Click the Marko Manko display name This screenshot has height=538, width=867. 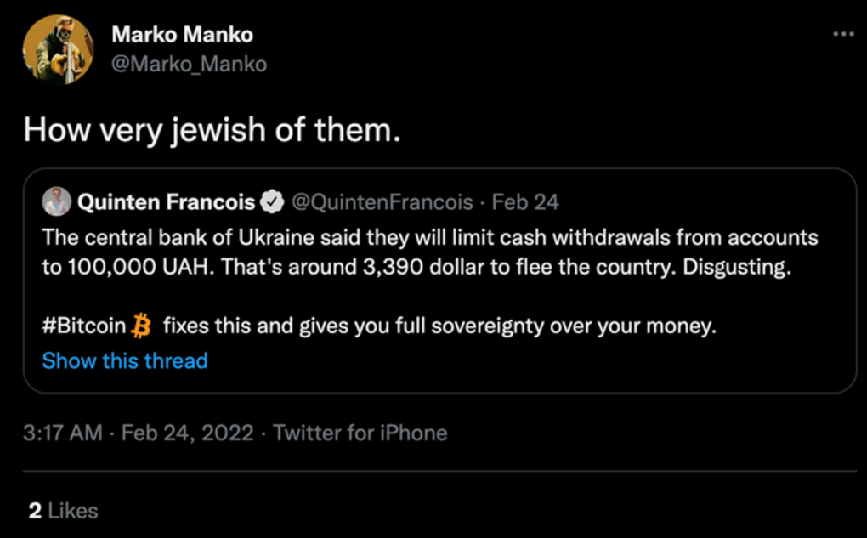[182, 35]
